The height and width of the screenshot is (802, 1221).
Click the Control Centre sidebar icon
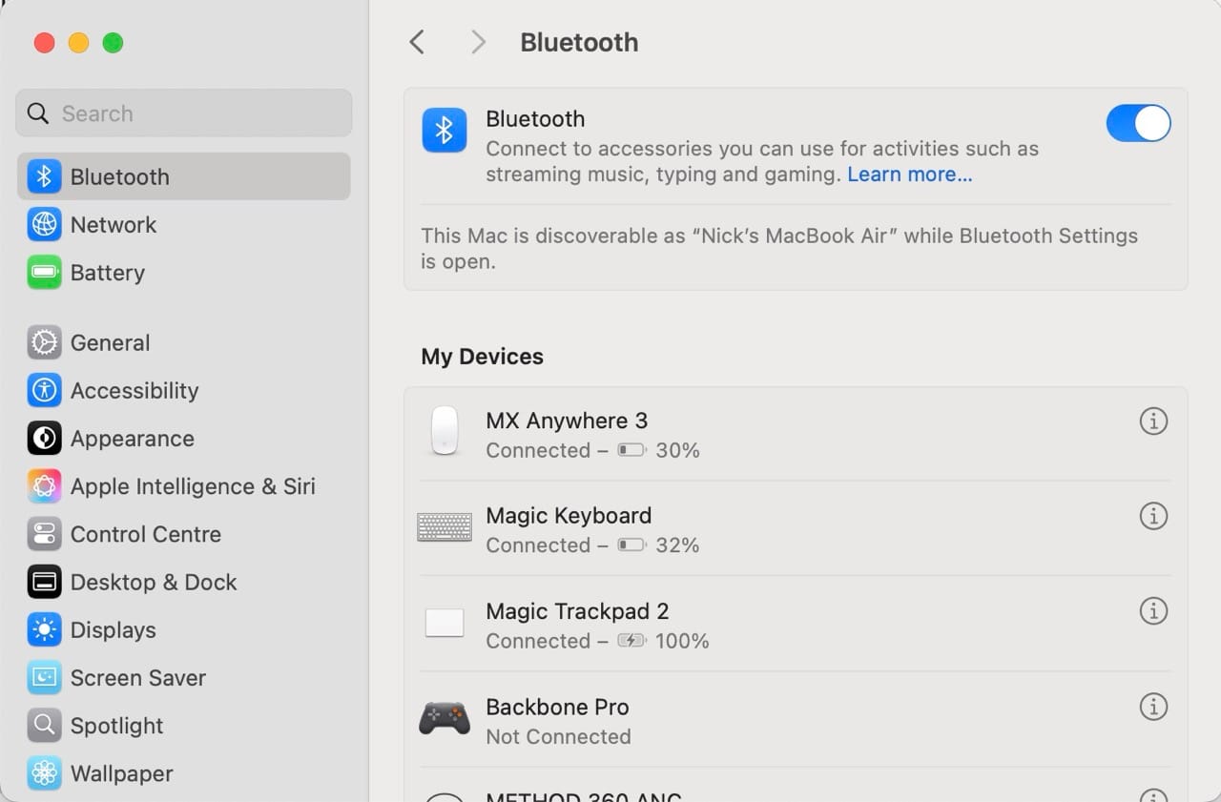point(43,534)
